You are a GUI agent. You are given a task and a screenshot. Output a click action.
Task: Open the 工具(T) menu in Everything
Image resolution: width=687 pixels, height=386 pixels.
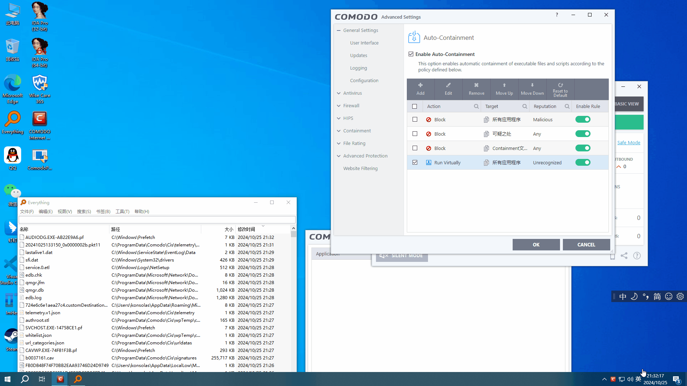(x=122, y=212)
